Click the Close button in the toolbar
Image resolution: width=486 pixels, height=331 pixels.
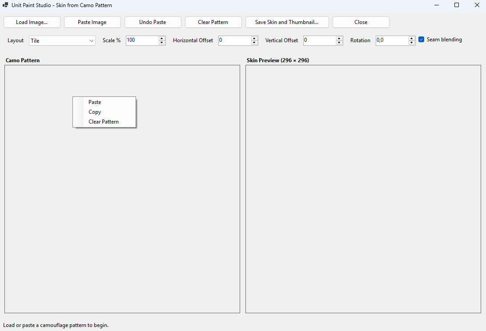pos(361,22)
